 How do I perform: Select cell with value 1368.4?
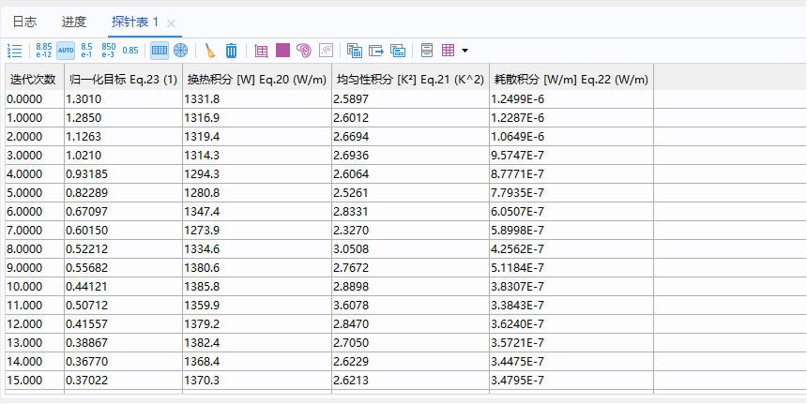(257, 362)
